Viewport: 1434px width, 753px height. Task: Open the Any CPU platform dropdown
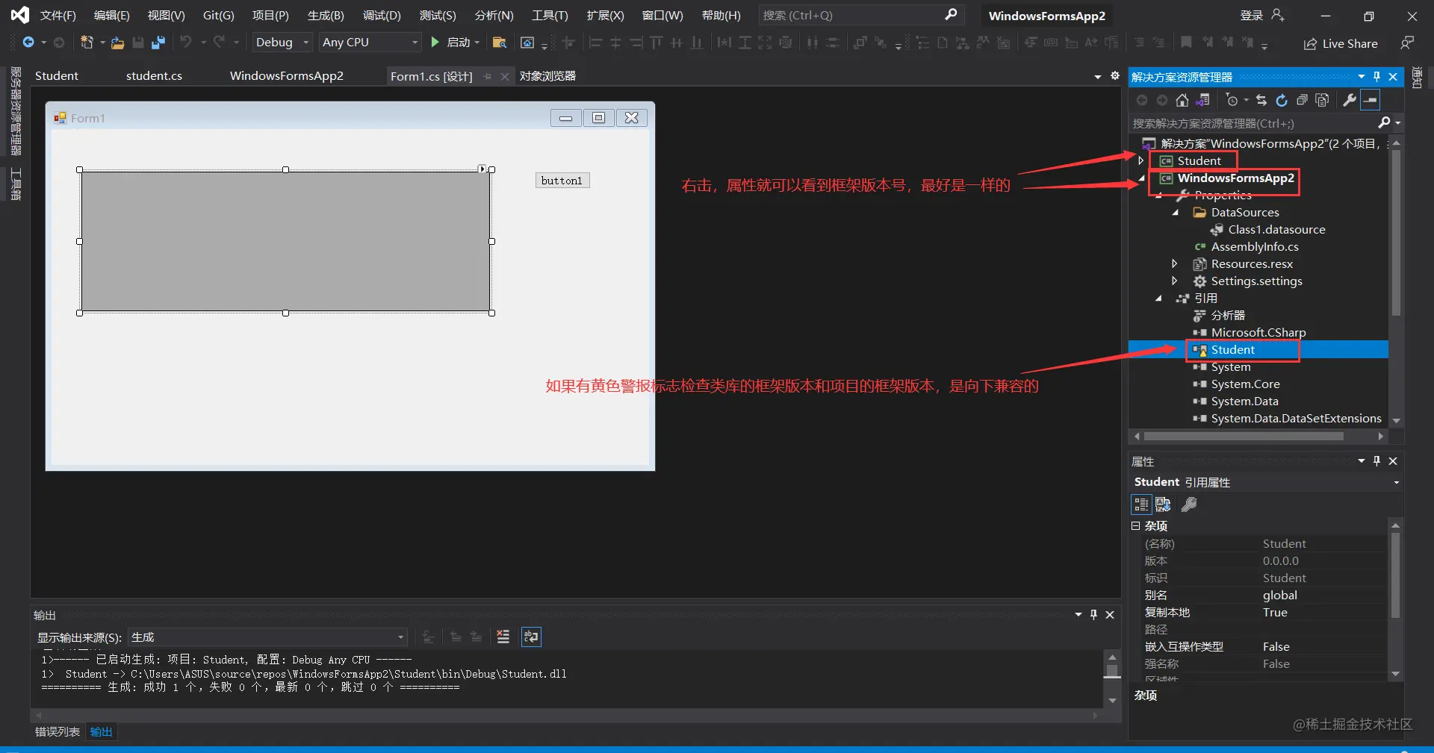370,43
